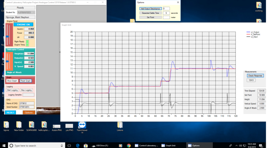The width and height of the screenshot is (268, 148).
Task: Open the TeamViewer 14 desktop shortcut
Action: click(82, 126)
